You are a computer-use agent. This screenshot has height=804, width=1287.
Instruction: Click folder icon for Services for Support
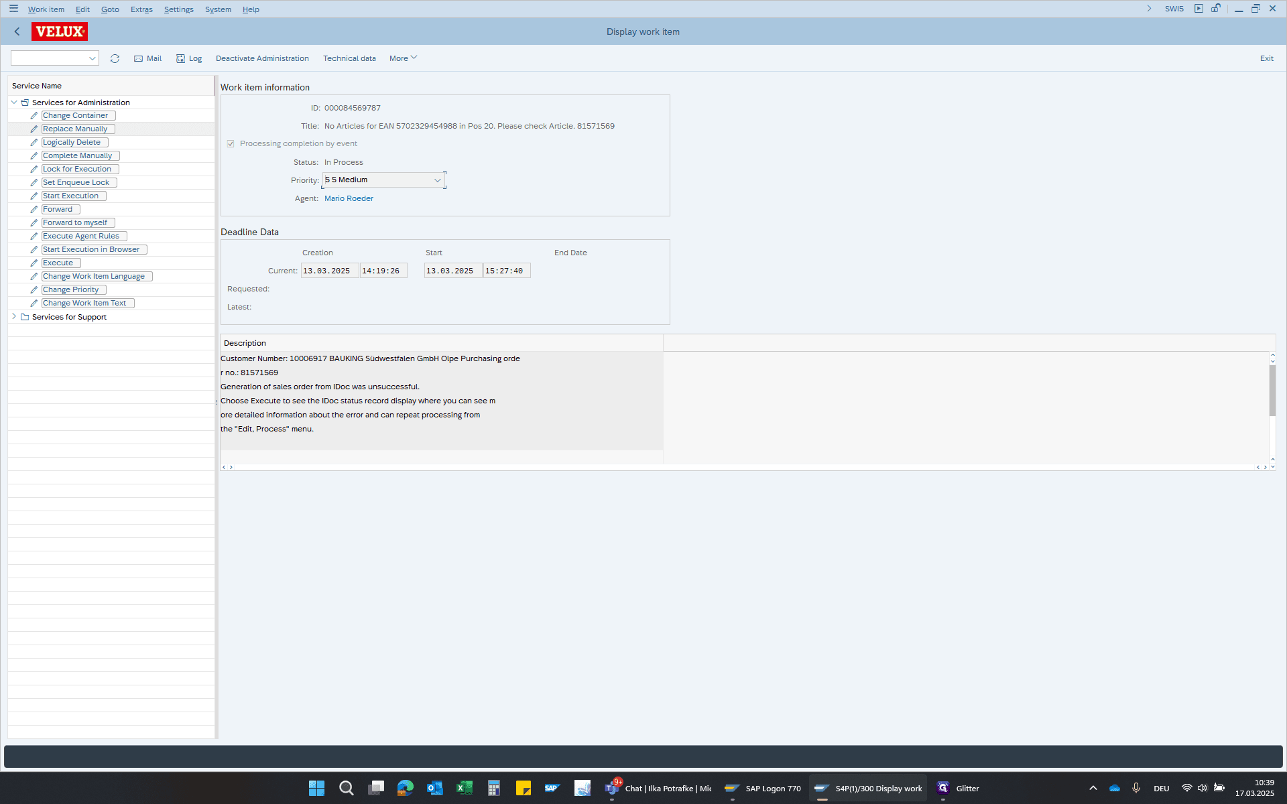25,317
